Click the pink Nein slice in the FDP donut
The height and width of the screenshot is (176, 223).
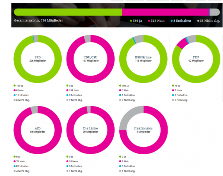click(x=182, y=43)
